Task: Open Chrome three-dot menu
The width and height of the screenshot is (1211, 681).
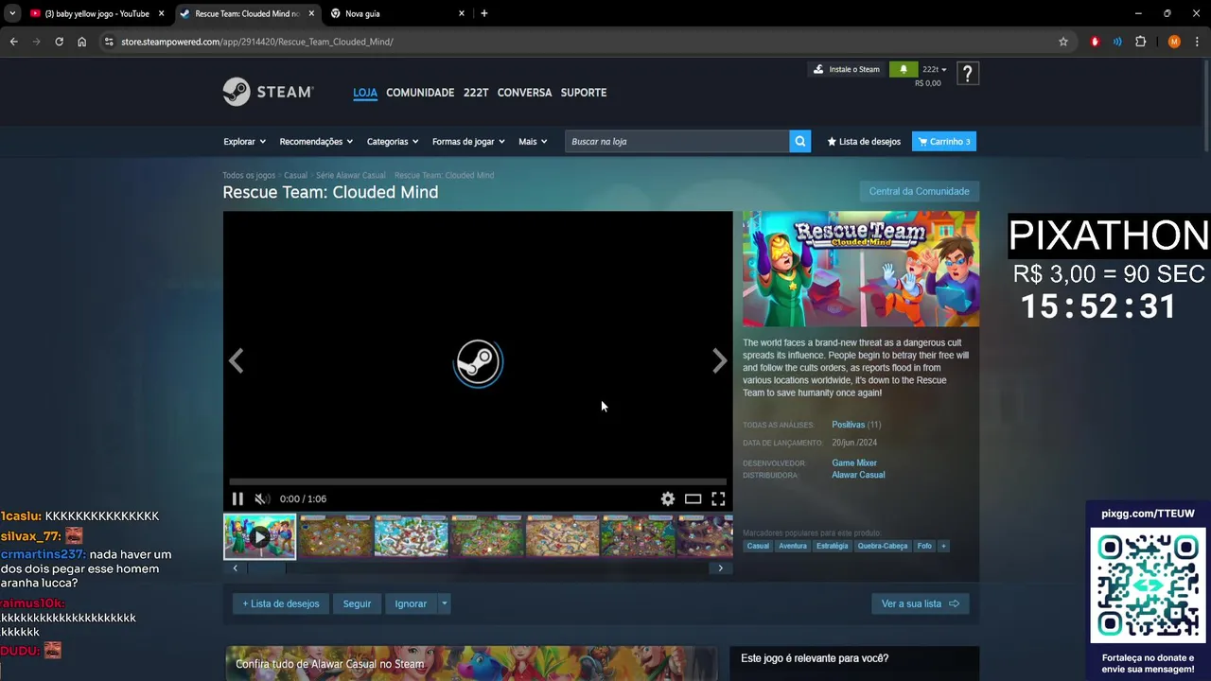Action: point(1197,42)
